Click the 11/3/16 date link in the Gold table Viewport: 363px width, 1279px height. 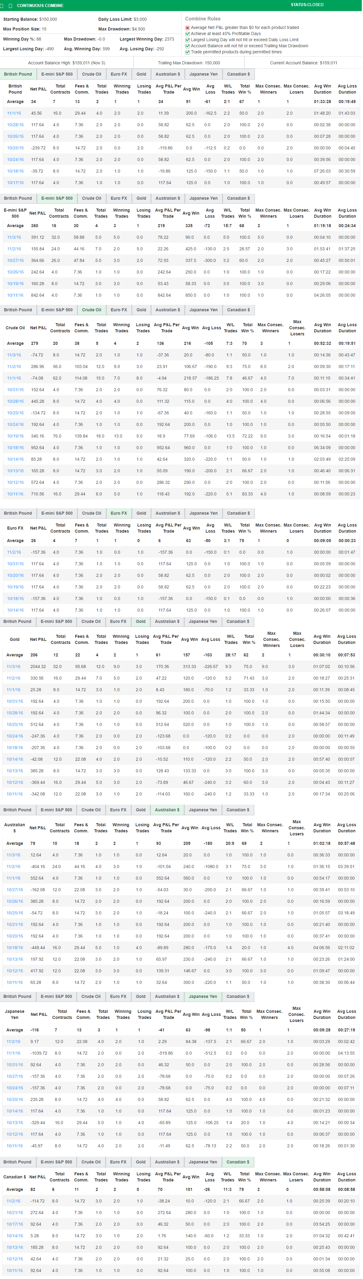tap(13, 667)
